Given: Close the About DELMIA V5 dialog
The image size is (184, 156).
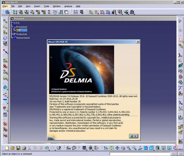Looking at the screenshot, I should coord(138,42).
